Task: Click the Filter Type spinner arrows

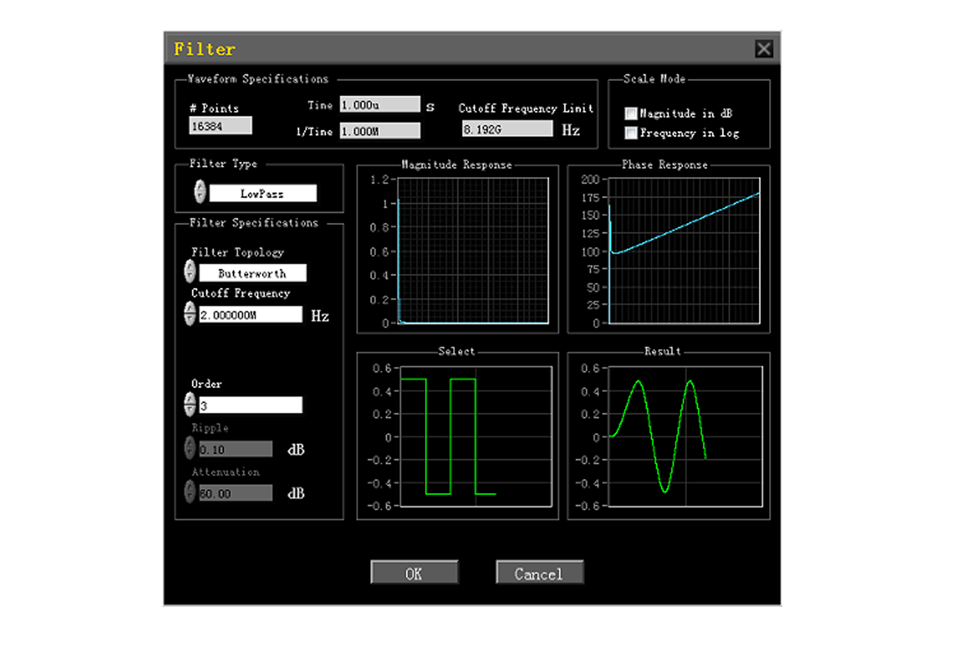Action: pos(200,192)
